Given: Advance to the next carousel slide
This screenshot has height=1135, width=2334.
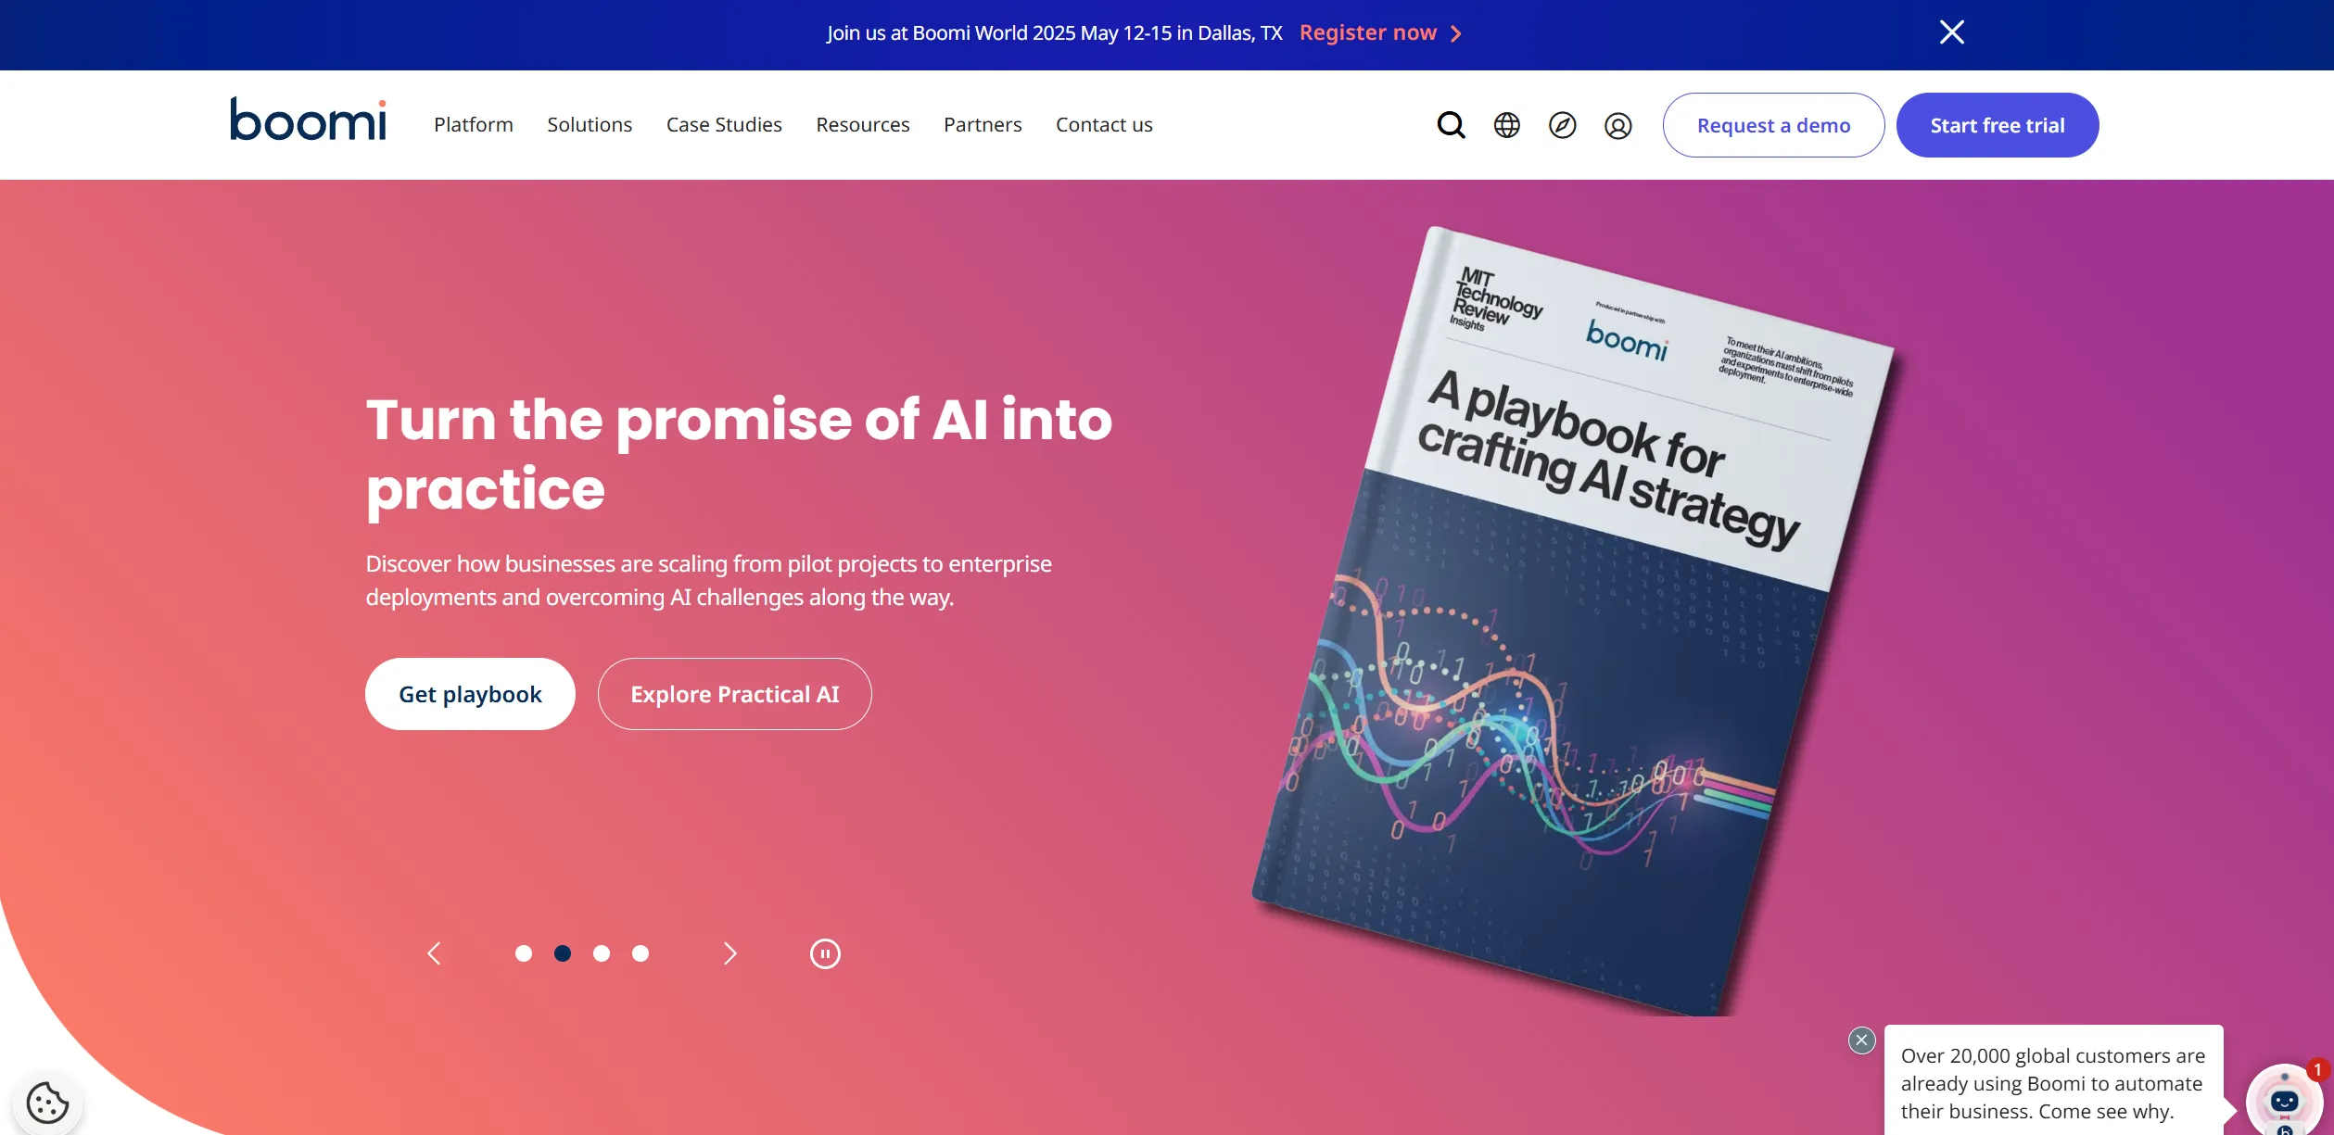Looking at the screenshot, I should 730,953.
